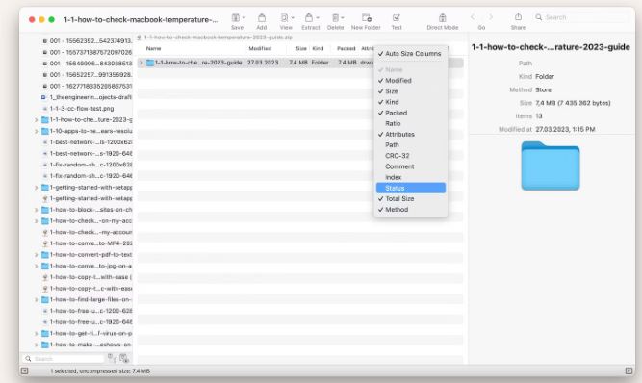Toggle Auto Size Columns option
This screenshot has height=383, width=642.
point(411,54)
